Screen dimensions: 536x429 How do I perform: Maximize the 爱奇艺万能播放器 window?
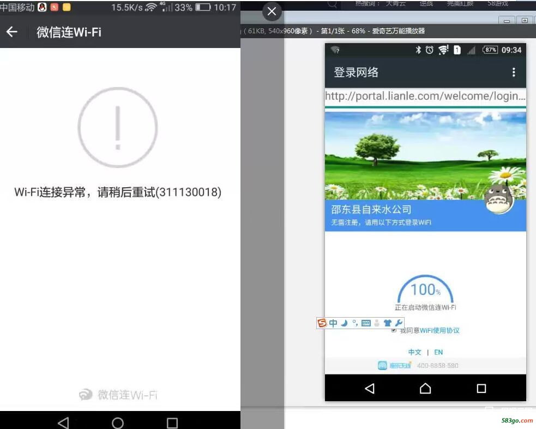click(525, 21)
